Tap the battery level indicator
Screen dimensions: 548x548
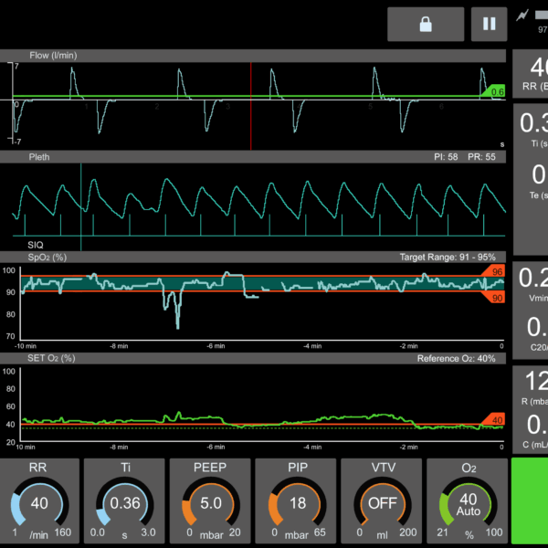click(x=541, y=16)
